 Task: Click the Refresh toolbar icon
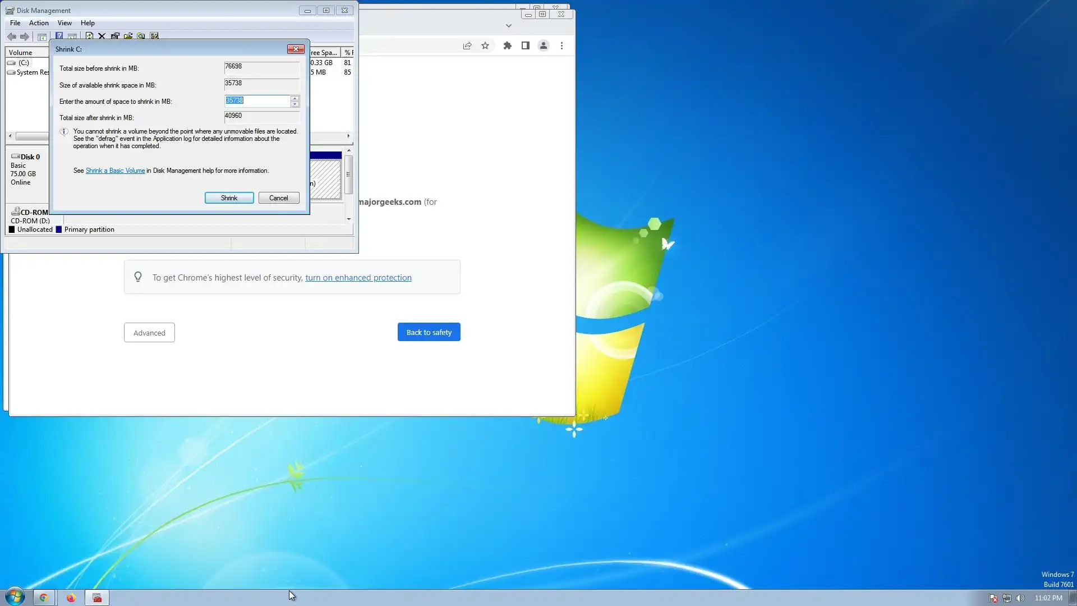click(89, 36)
